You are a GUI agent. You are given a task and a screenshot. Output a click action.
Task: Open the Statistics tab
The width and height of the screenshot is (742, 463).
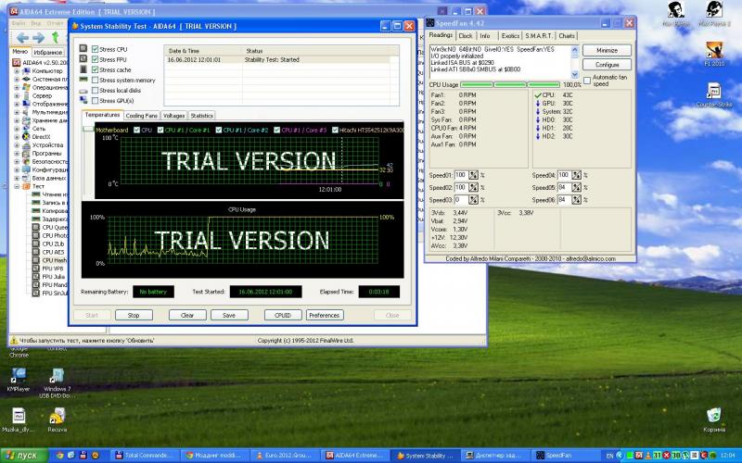(x=201, y=116)
